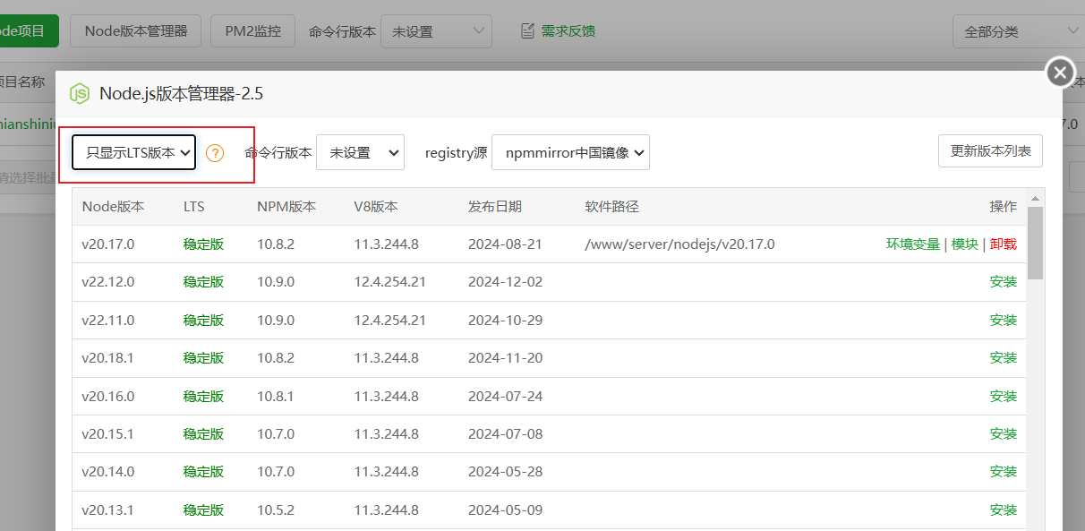Image resolution: width=1085 pixels, height=531 pixels.
Task: Open the registry源 npmmirror中国镜像 dropdown
Action: coord(571,152)
